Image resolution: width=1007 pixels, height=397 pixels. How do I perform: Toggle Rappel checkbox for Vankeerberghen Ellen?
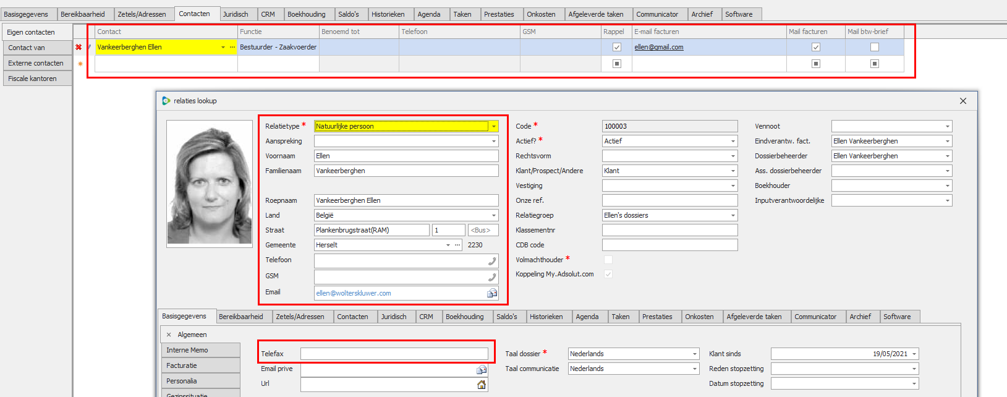[x=616, y=47]
